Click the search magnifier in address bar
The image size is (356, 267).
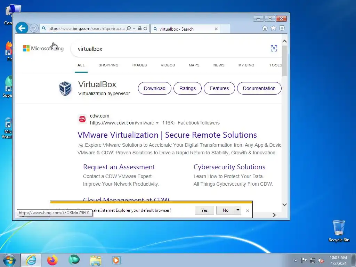[x=129, y=29]
